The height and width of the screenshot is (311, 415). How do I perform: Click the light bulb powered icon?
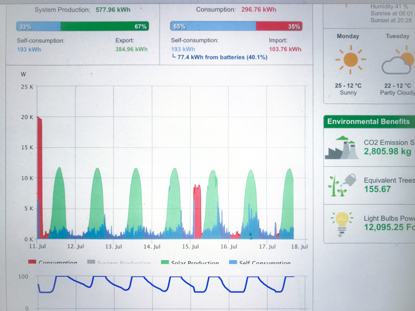pyautogui.click(x=342, y=223)
